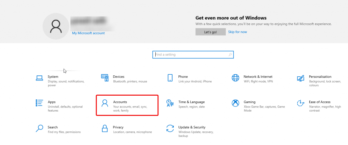
Task: Open the Phone category icon
Action: click(170, 78)
